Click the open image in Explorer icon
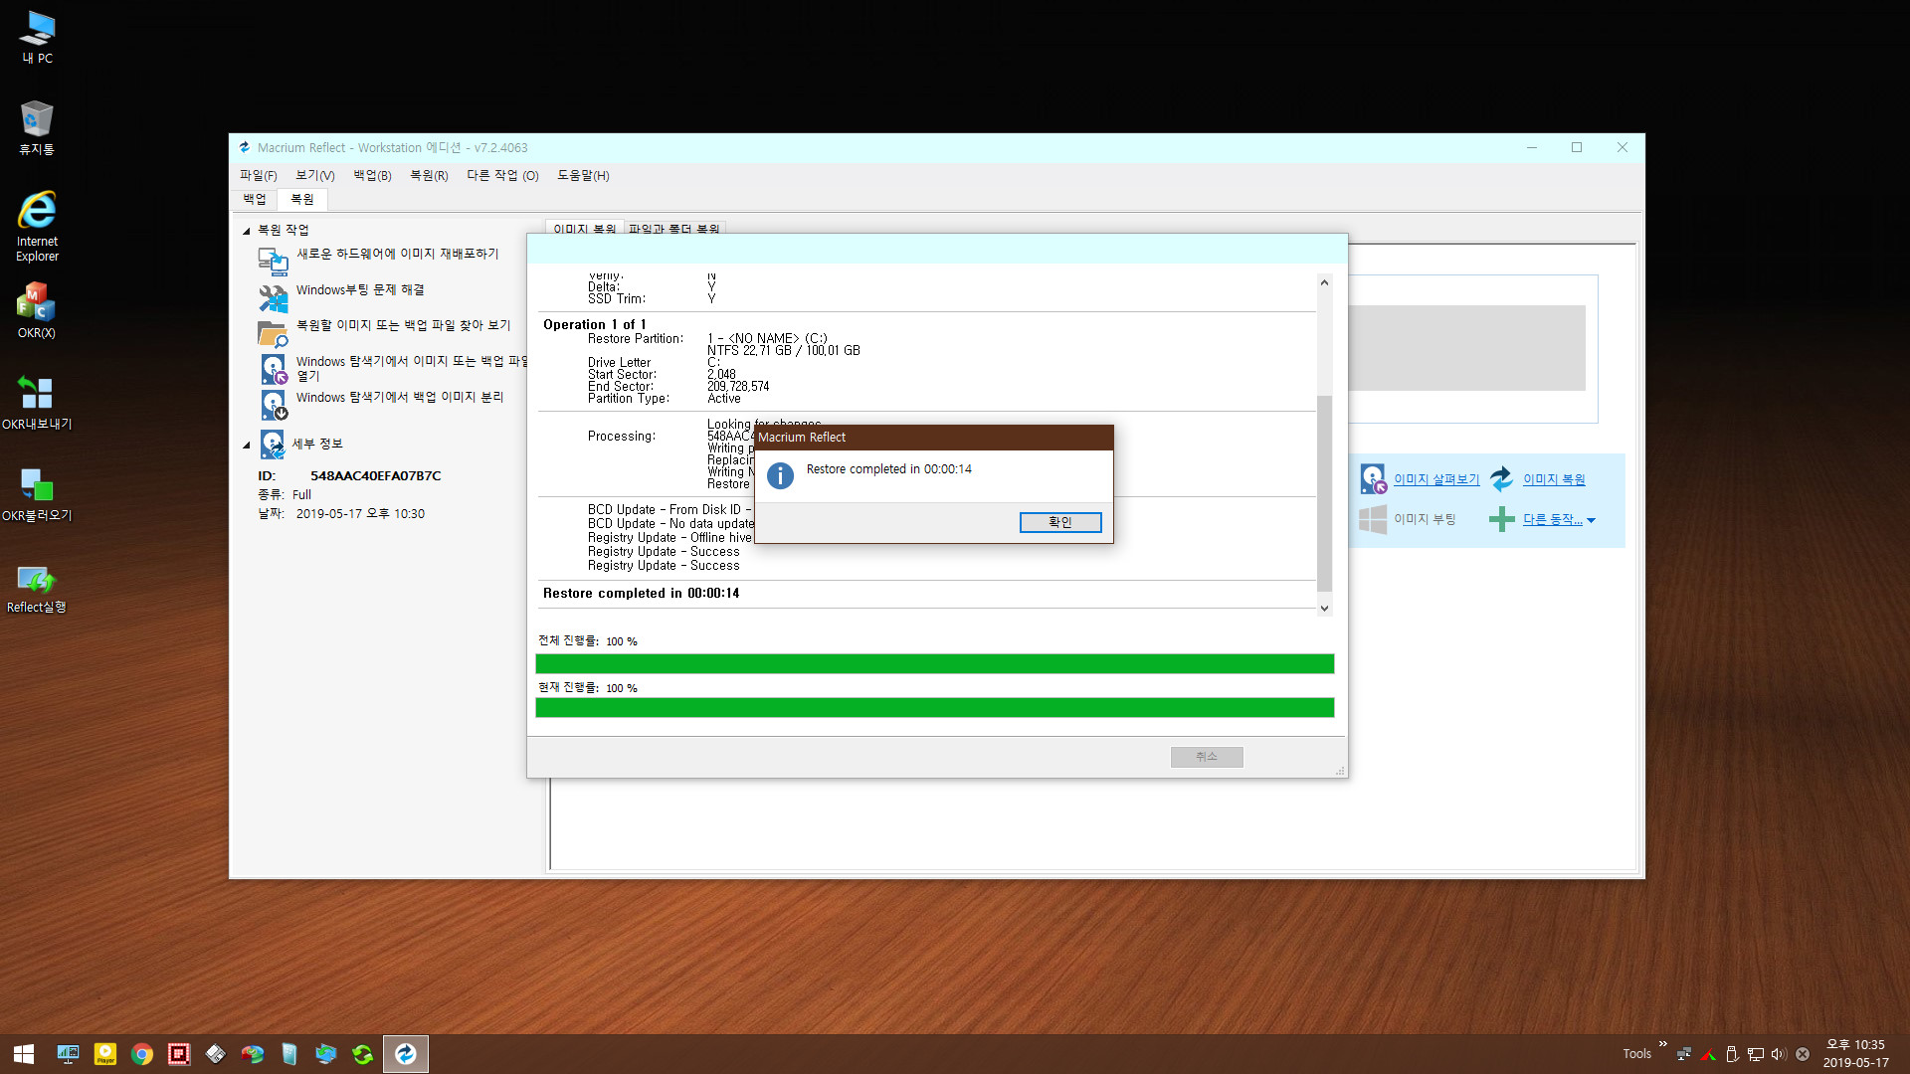The image size is (1910, 1074). pos(274,369)
